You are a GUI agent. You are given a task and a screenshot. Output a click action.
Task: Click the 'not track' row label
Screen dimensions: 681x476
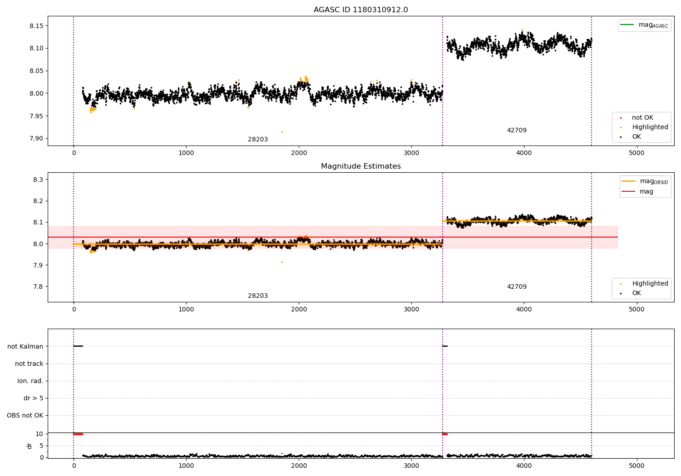pos(29,364)
